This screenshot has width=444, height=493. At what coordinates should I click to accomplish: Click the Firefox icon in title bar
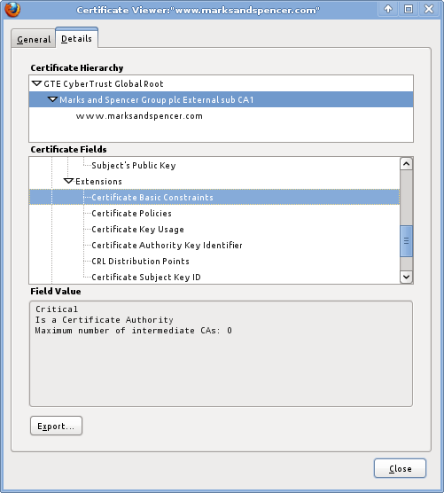[12, 10]
